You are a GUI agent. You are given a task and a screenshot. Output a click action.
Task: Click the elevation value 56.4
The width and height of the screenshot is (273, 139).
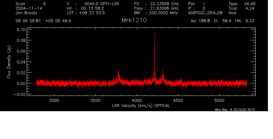227,21
